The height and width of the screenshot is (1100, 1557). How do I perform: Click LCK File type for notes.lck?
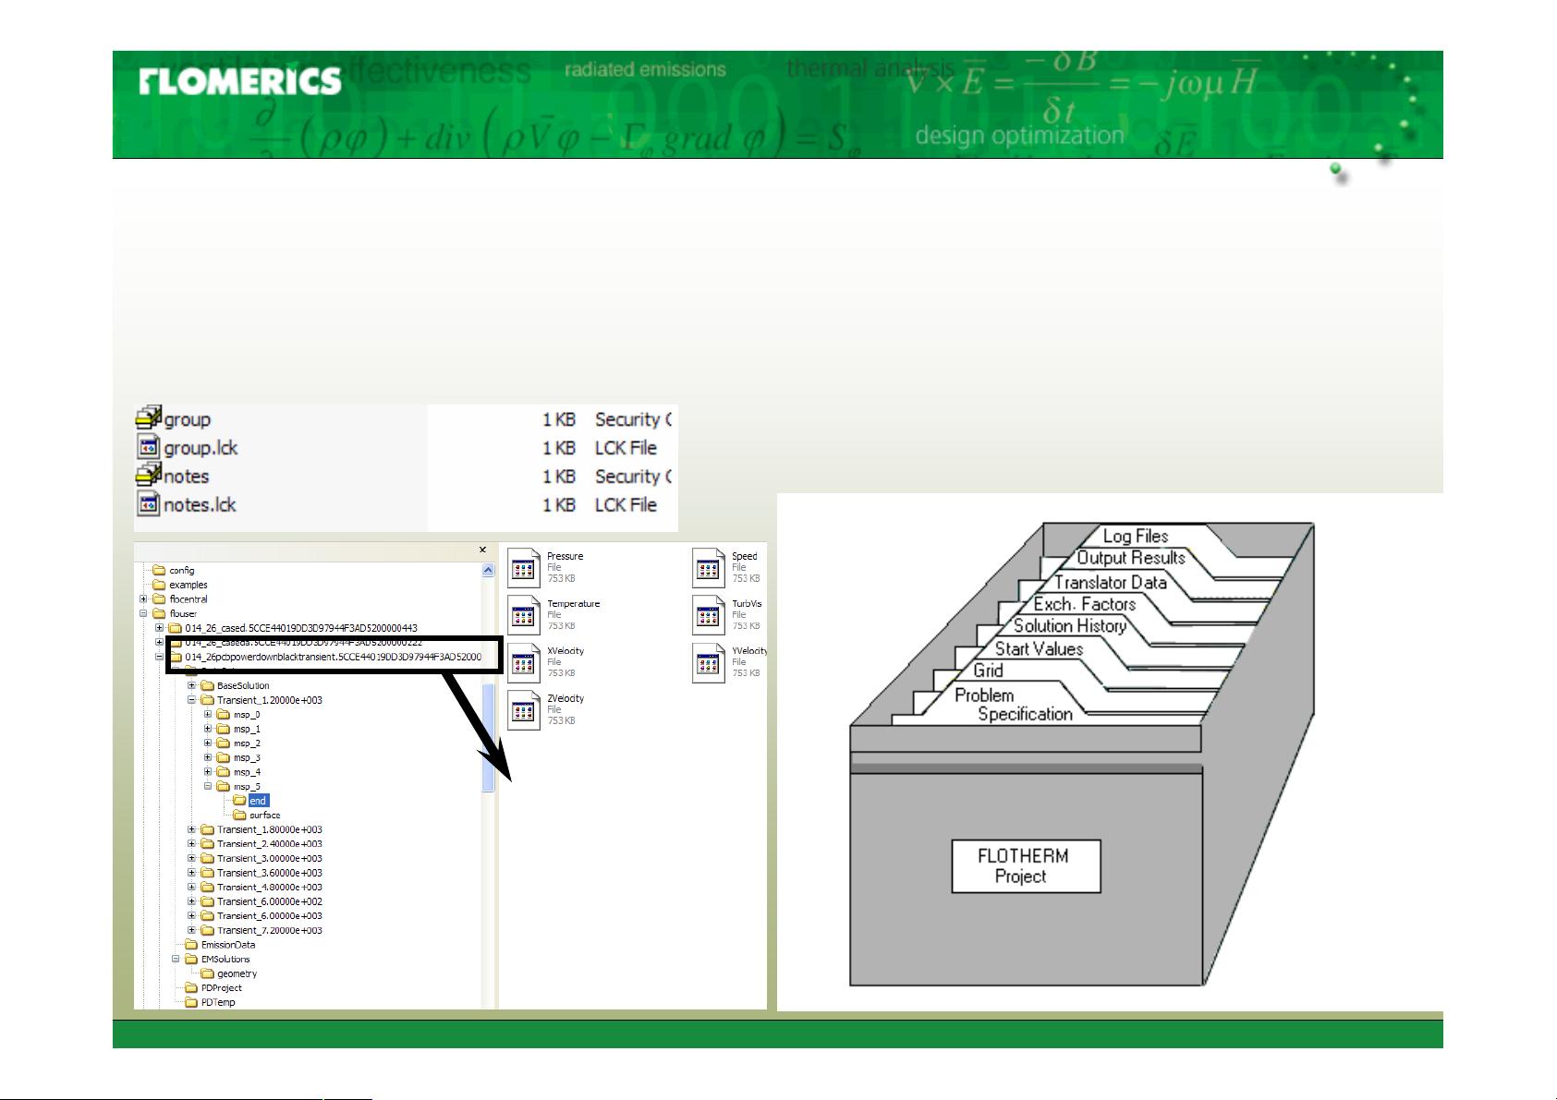[x=626, y=505]
